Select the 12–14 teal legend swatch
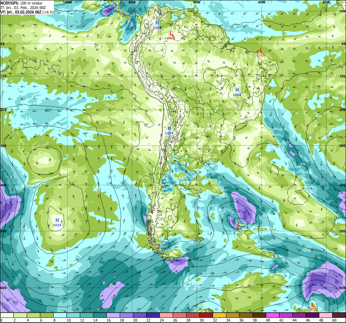This screenshot has width=346, height=323. 87,315
